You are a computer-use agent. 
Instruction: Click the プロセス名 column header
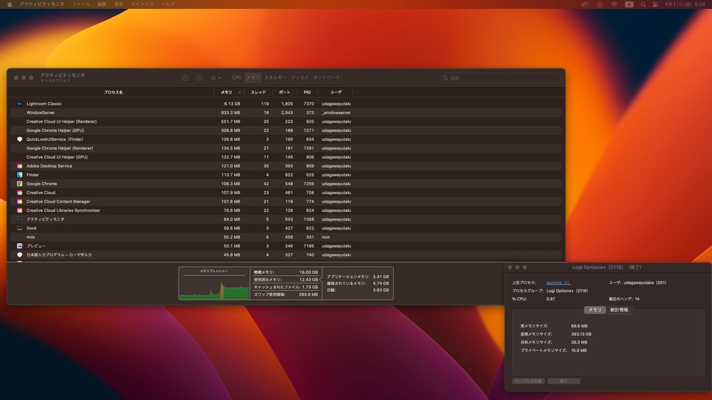point(113,92)
